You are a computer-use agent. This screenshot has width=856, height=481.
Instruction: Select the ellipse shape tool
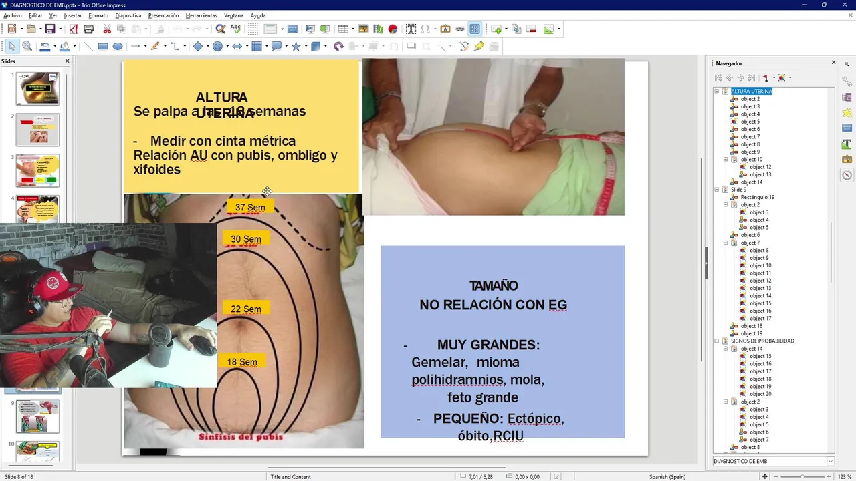118,46
